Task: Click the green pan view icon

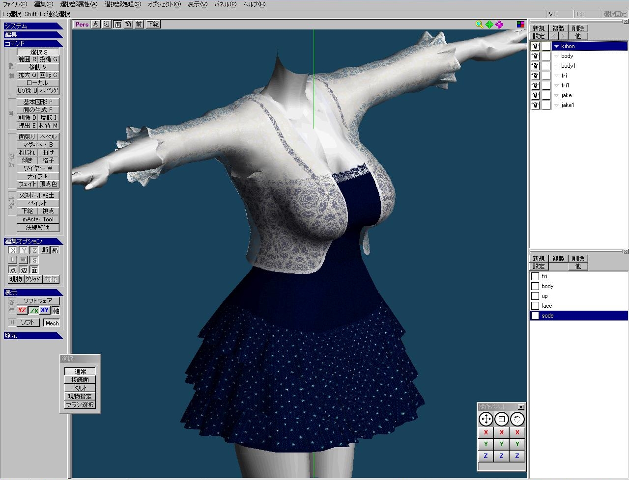Action: click(x=489, y=24)
